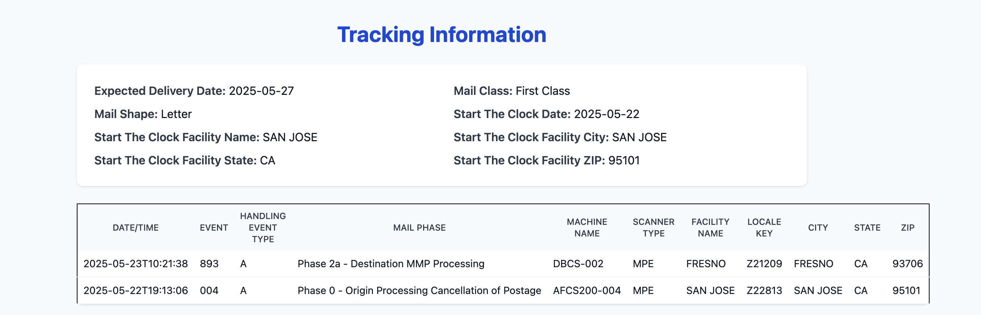Click the Start The Clock Facility ZIP text
The height and width of the screenshot is (315, 981).
pos(546,160)
